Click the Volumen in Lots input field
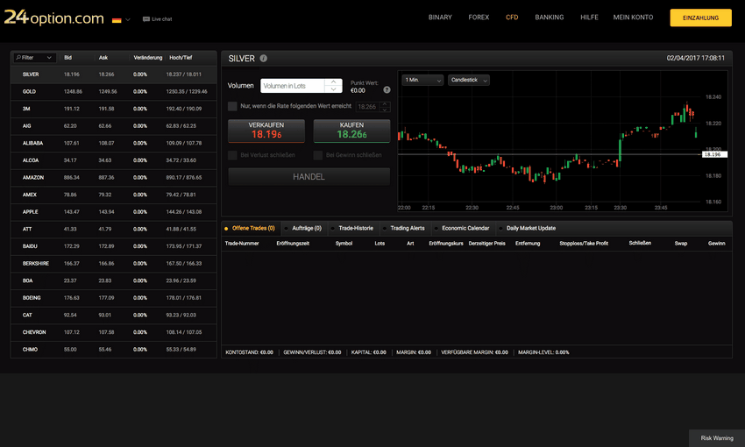Screen dimensions: 745x447 pos(293,86)
